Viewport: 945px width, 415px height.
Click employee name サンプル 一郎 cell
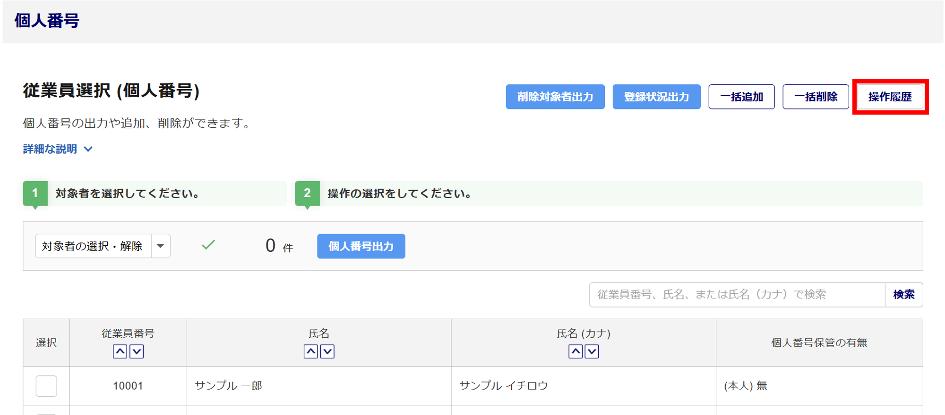(x=229, y=386)
